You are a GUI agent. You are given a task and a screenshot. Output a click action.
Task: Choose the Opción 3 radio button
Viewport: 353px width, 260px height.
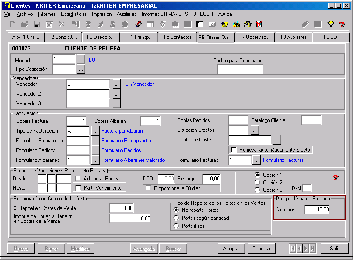pyautogui.click(x=257, y=190)
